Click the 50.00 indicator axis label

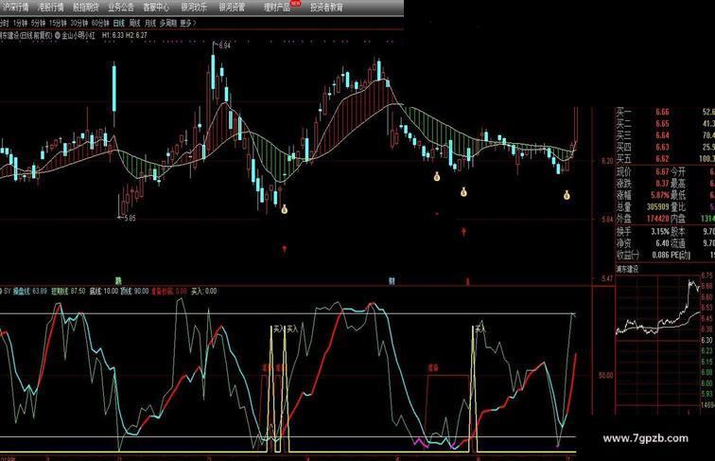coord(605,375)
